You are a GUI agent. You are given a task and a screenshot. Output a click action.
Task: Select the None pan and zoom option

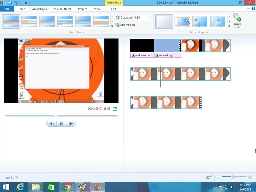(x=164, y=21)
